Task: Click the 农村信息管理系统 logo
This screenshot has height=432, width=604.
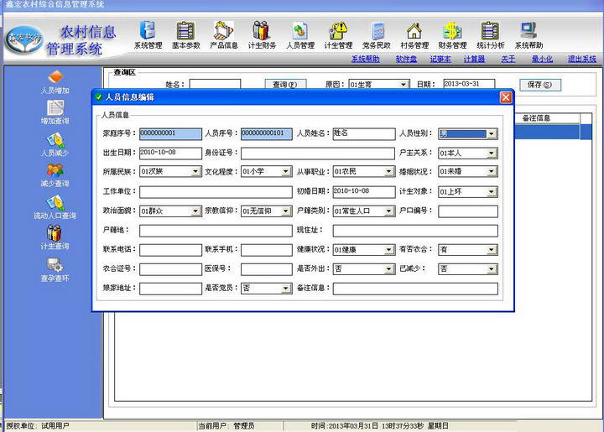Action: (x=61, y=39)
